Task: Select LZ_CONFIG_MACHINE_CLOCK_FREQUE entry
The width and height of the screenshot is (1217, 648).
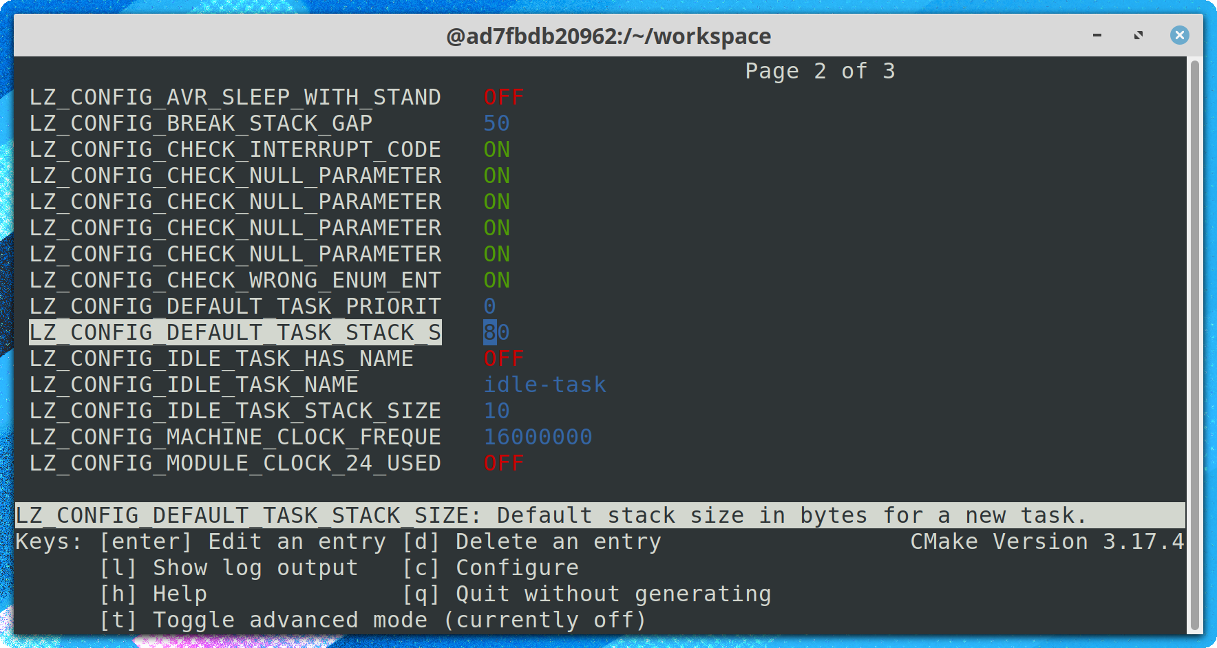Action: click(x=235, y=437)
